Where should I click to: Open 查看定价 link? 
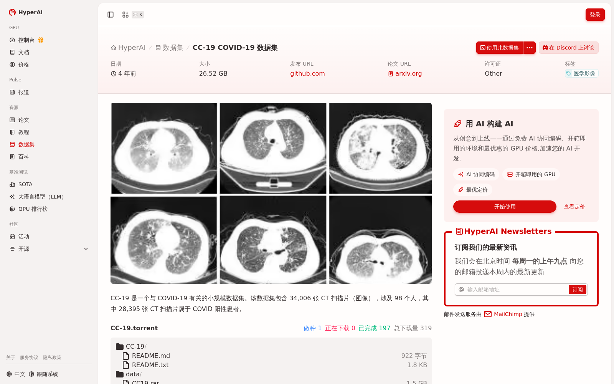[x=574, y=207]
